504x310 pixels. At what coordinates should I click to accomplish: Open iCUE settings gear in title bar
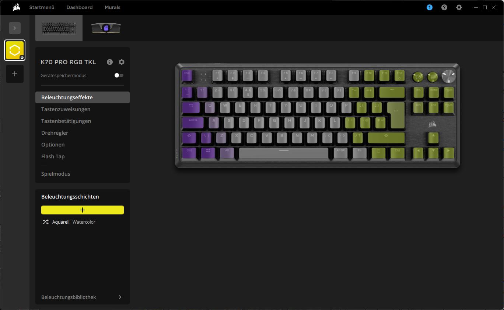point(459,7)
